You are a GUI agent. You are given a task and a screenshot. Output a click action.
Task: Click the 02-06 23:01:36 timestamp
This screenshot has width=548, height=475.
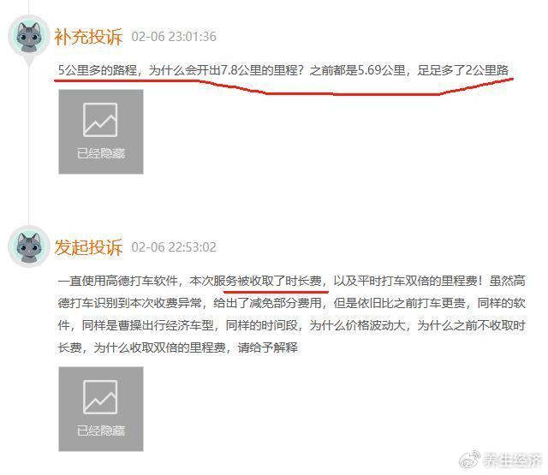[x=174, y=37]
